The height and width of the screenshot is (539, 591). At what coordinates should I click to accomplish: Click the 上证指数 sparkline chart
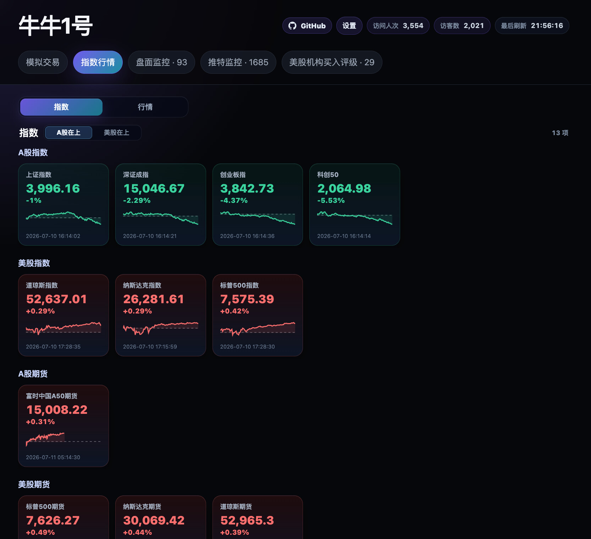click(63, 218)
